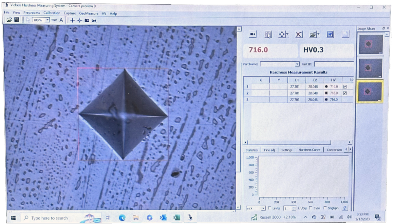
Task: Open the Fine adj tab
Action: [x=270, y=150]
